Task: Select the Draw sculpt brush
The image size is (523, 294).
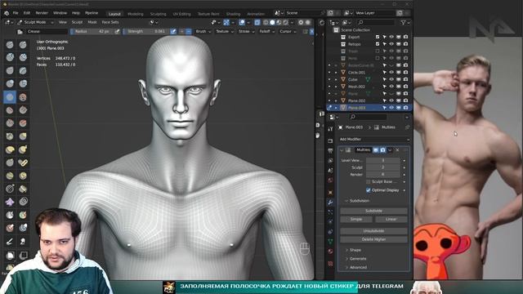Action: [10, 45]
